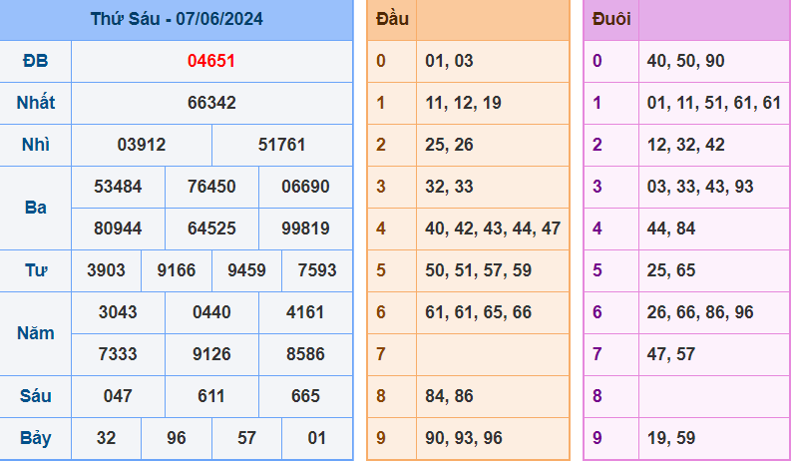The height and width of the screenshot is (461, 791).
Task: Click Đuôi row 5 values 25, 65
Action: pos(671,270)
